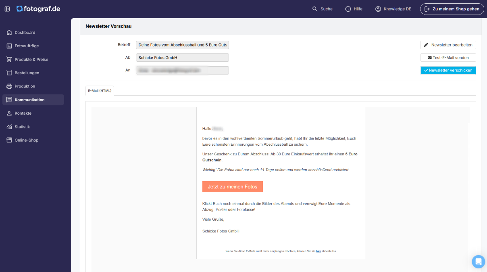This screenshot has width=487, height=272.
Task: Click the Knowledge DE user avatar icon
Action: (x=378, y=9)
